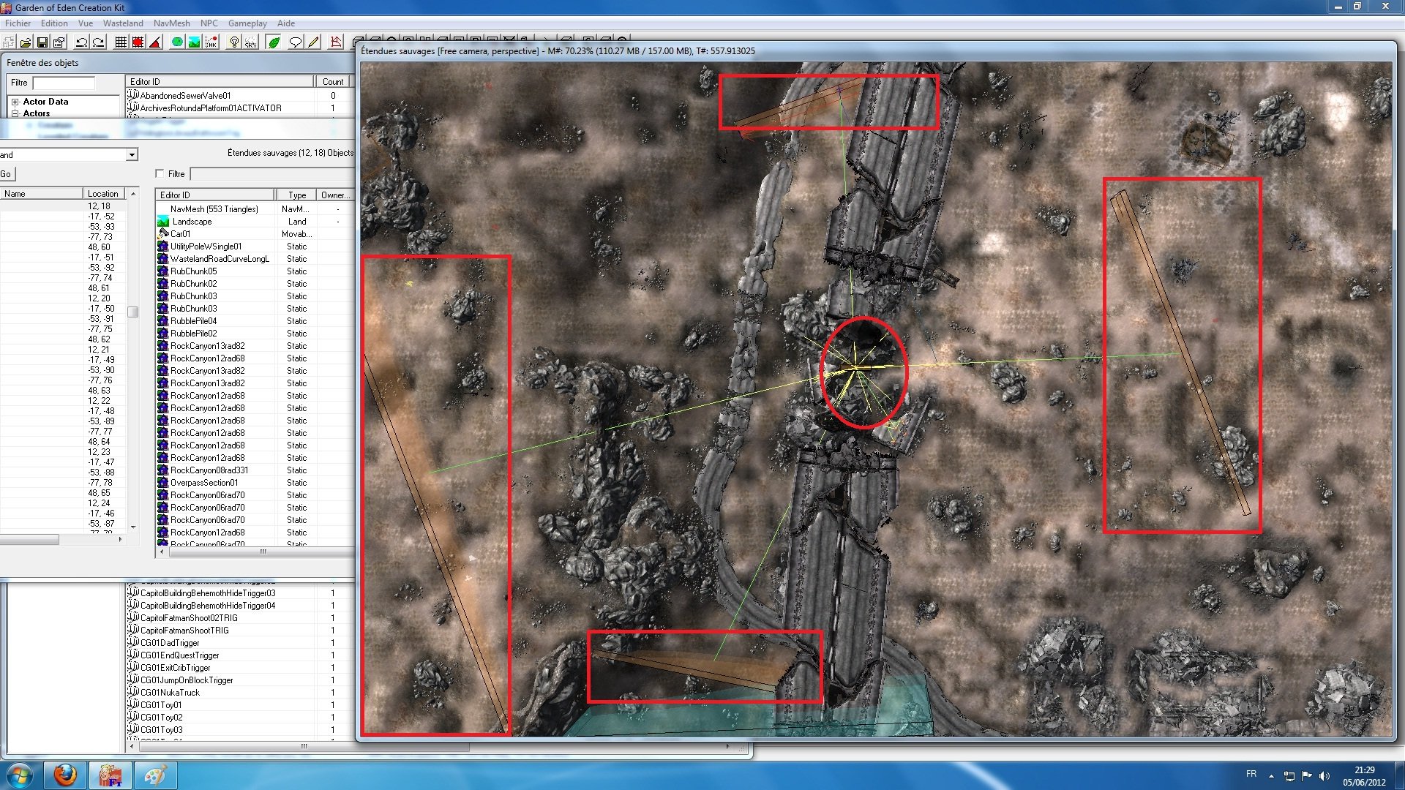Open the NavMesh editing mode icon
Image resolution: width=1405 pixels, height=790 pixels.
pyautogui.click(x=336, y=42)
